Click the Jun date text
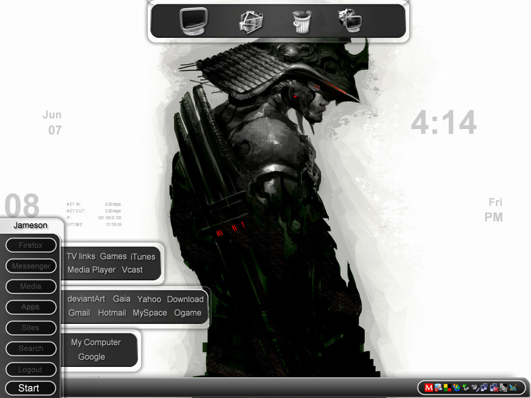The width and height of the screenshot is (531, 398). pyautogui.click(x=52, y=115)
